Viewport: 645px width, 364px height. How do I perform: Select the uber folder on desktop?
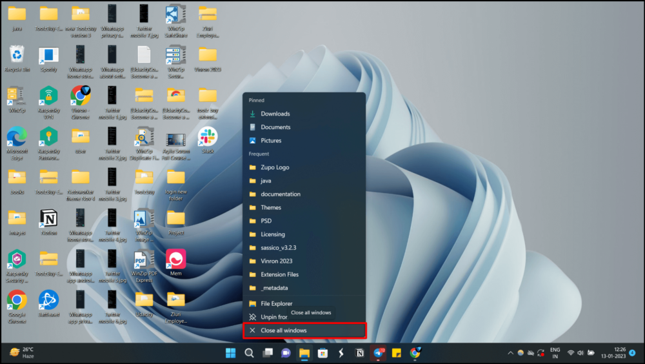click(x=80, y=141)
